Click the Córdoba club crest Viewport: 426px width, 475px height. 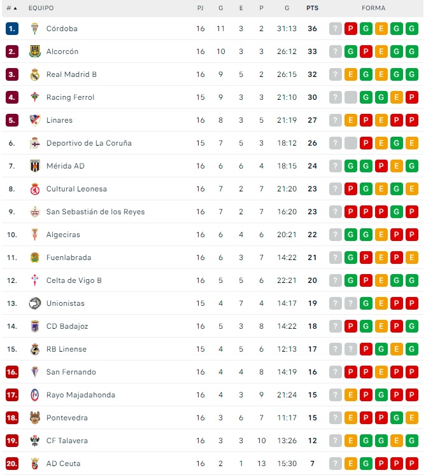35,29
